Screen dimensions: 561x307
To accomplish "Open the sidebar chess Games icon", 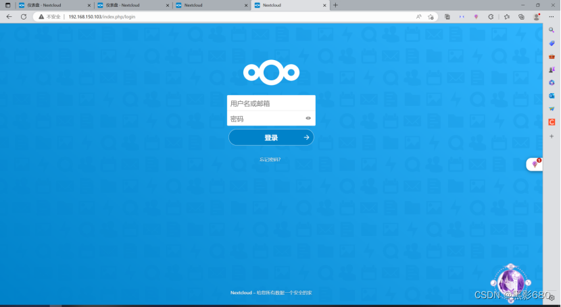I will coord(552,69).
